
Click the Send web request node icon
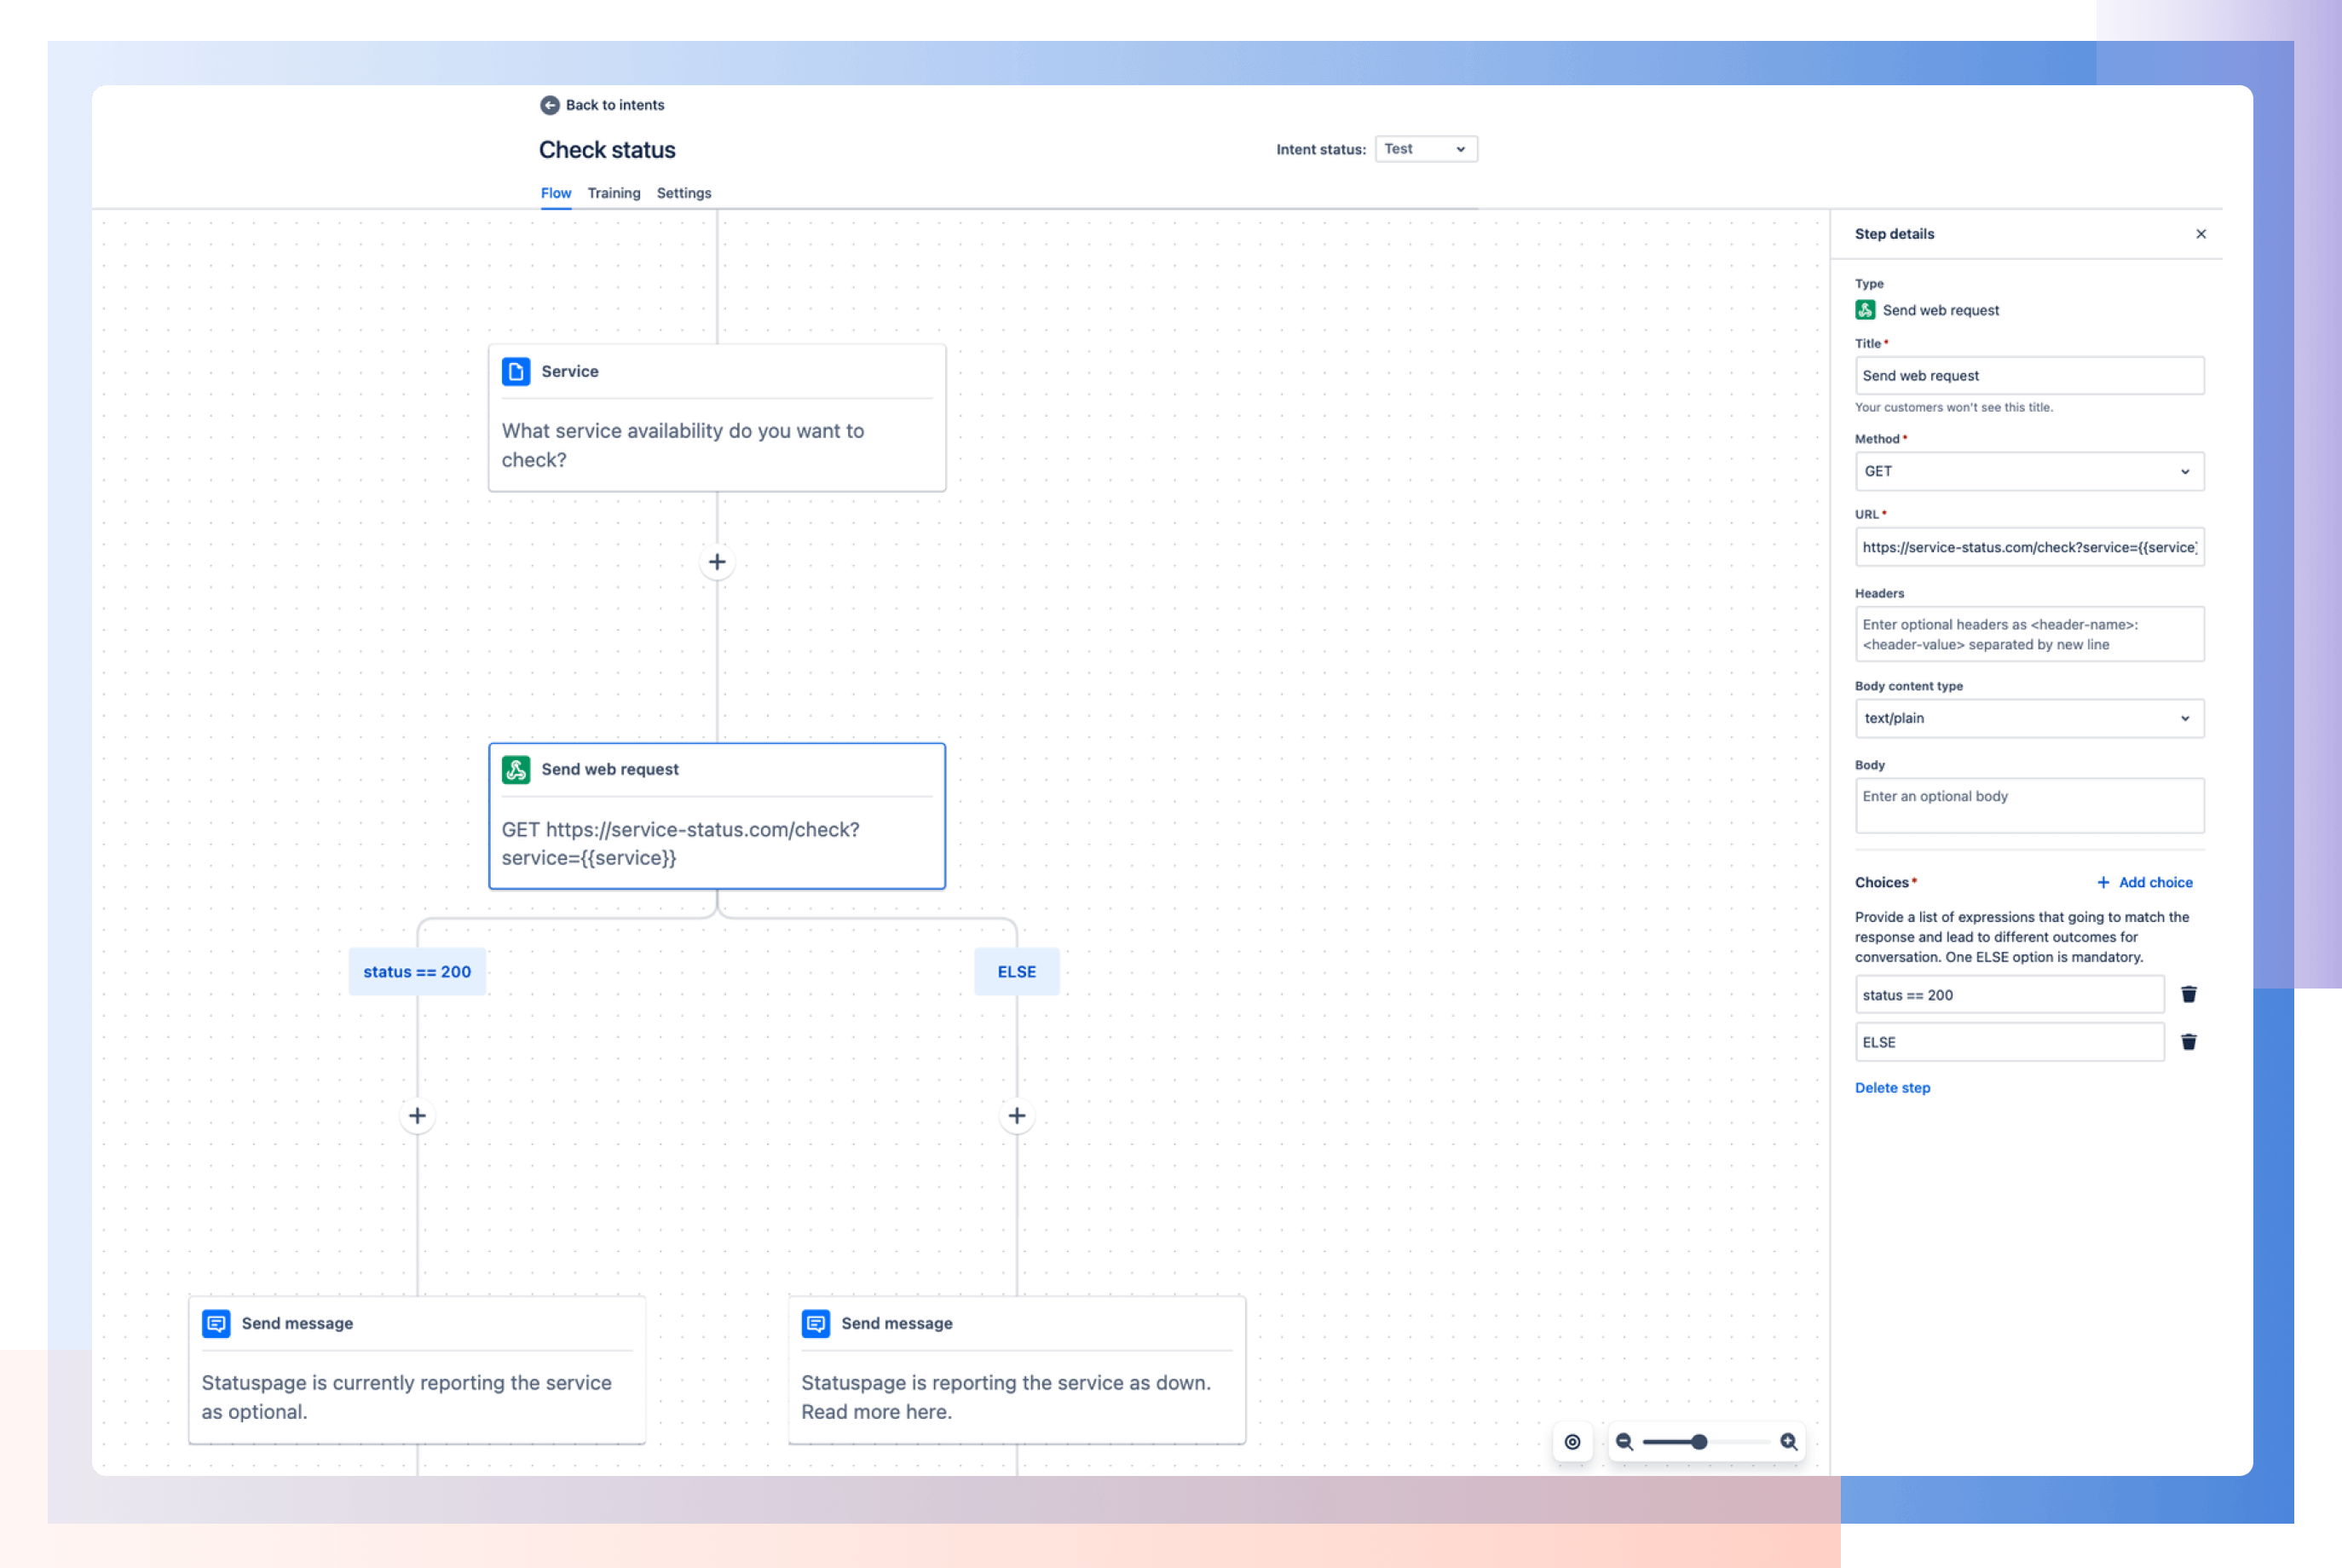[x=518, y=770]
